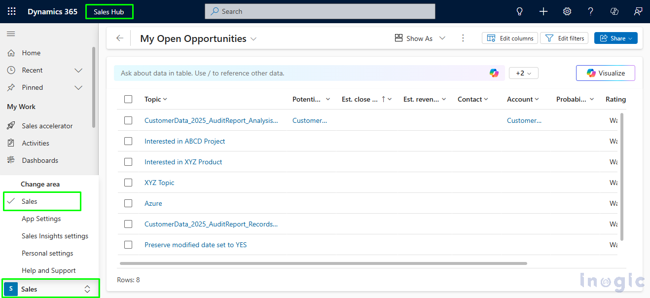Open the Contact column header menu
Viewport: 650px width, 298px height.
472,99
